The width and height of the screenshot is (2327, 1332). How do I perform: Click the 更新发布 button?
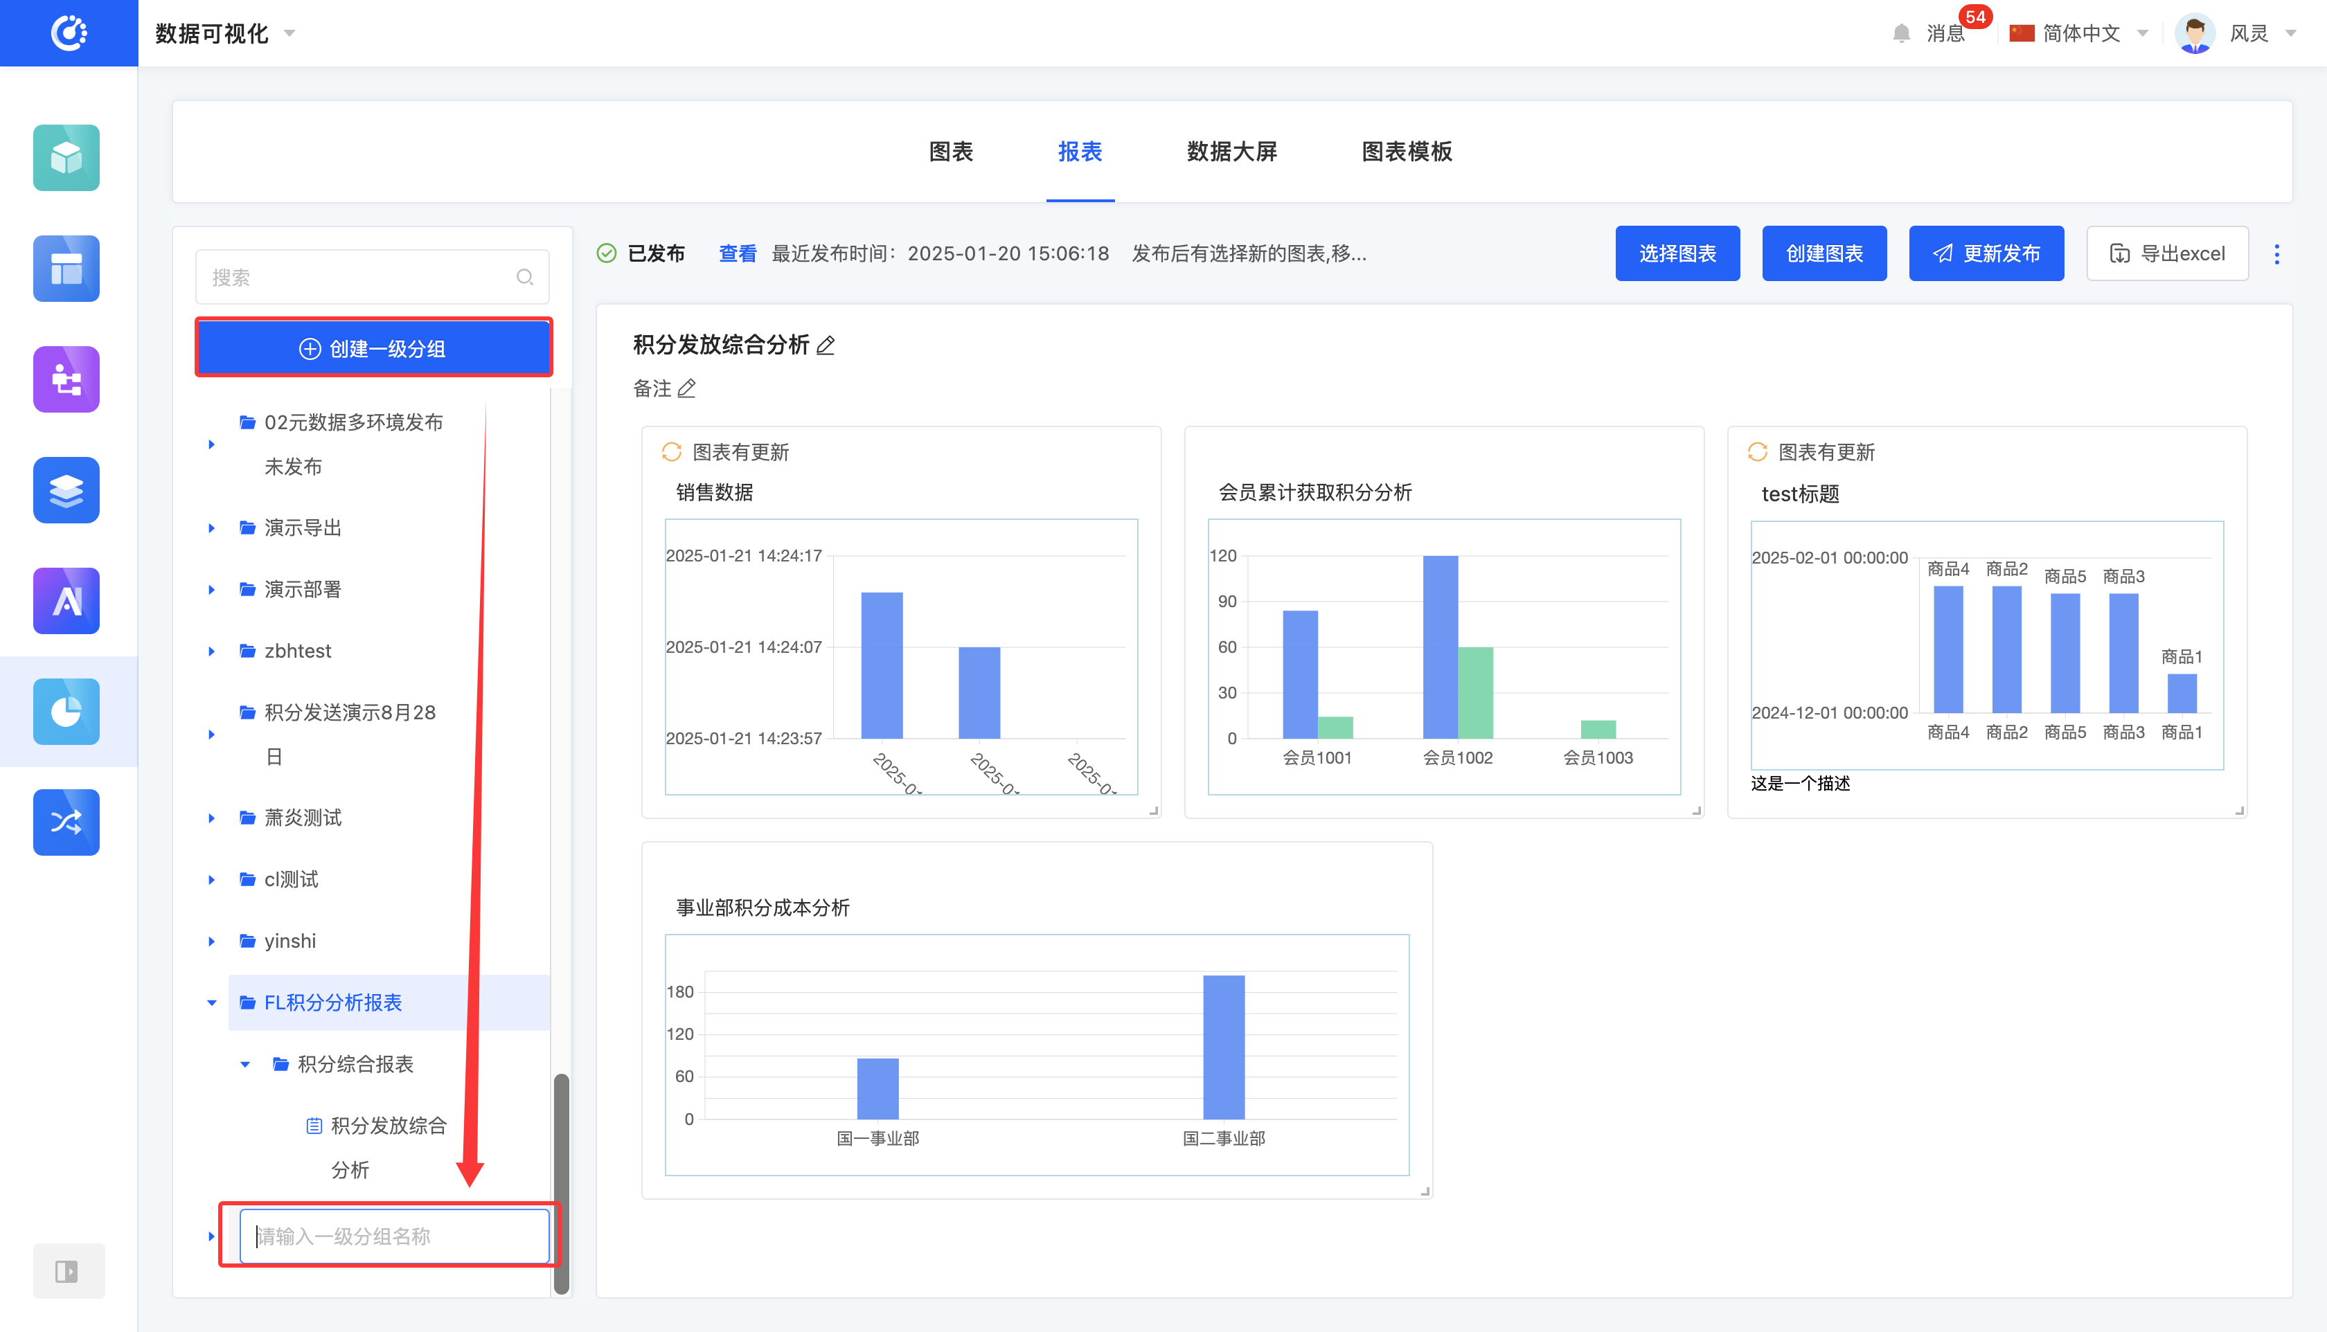[1986, 253]
